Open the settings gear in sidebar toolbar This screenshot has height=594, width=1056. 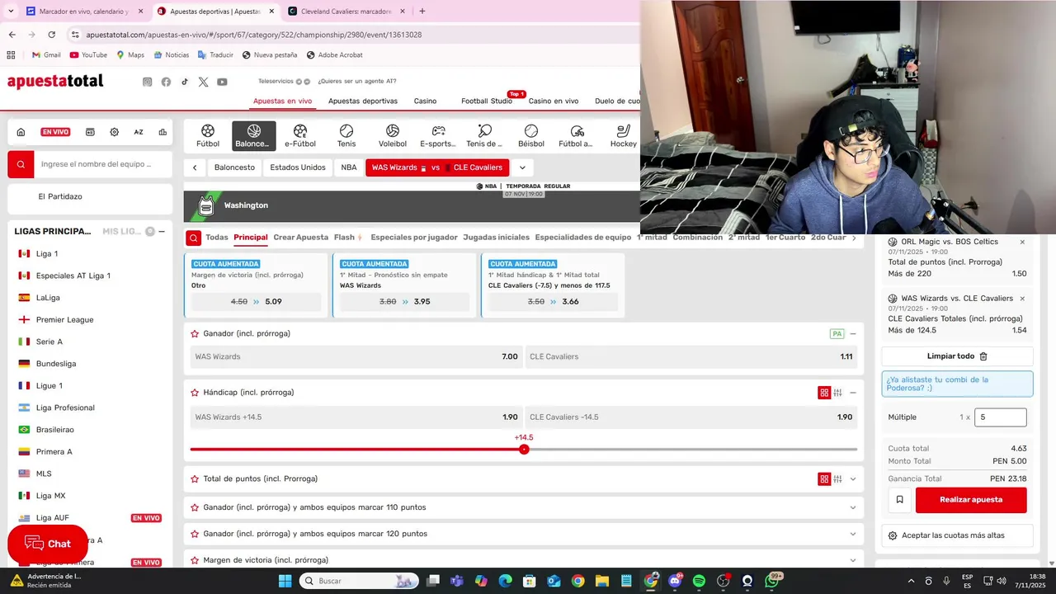114,132
